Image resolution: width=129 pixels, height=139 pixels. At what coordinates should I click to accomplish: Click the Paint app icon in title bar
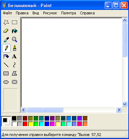(x=4, y=5)
